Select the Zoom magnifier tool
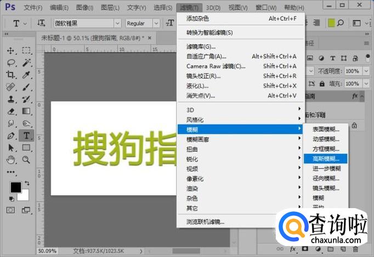Image resolution: width=374 pixels, height=257 pixels. [x=26, y=160]
